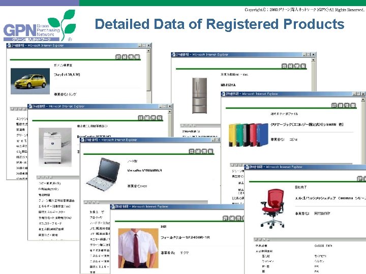The width and height of the screenshot is (366, 274).
Task: Click scroll-up arrow in the file binder window
Action: (x=363, y=99)
